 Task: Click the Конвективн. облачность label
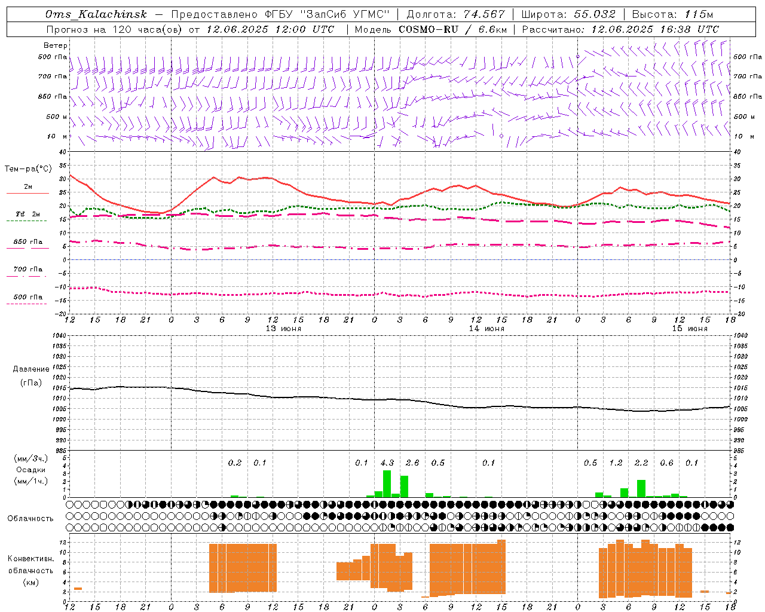30,565
